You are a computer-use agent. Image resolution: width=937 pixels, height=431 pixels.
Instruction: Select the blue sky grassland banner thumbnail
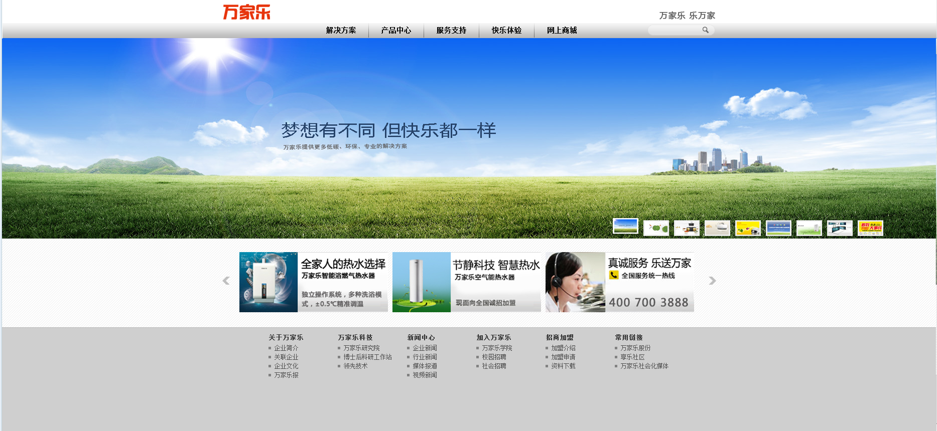(625, 226)
